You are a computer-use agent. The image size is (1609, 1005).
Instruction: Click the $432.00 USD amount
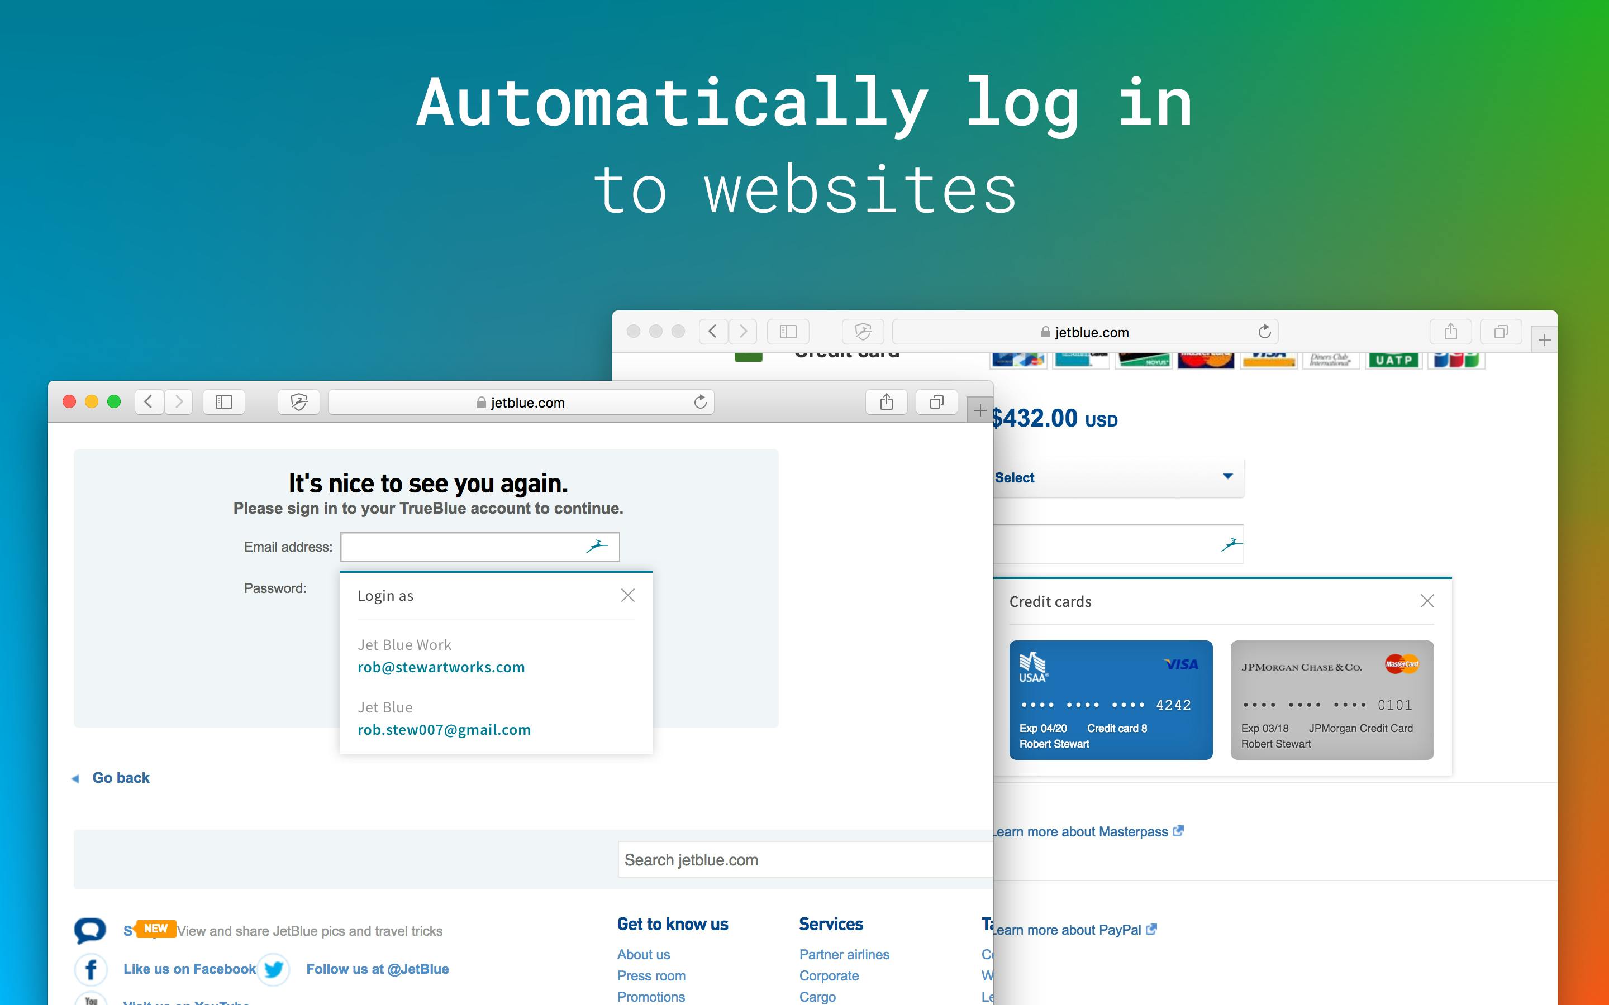(1055, 419)
